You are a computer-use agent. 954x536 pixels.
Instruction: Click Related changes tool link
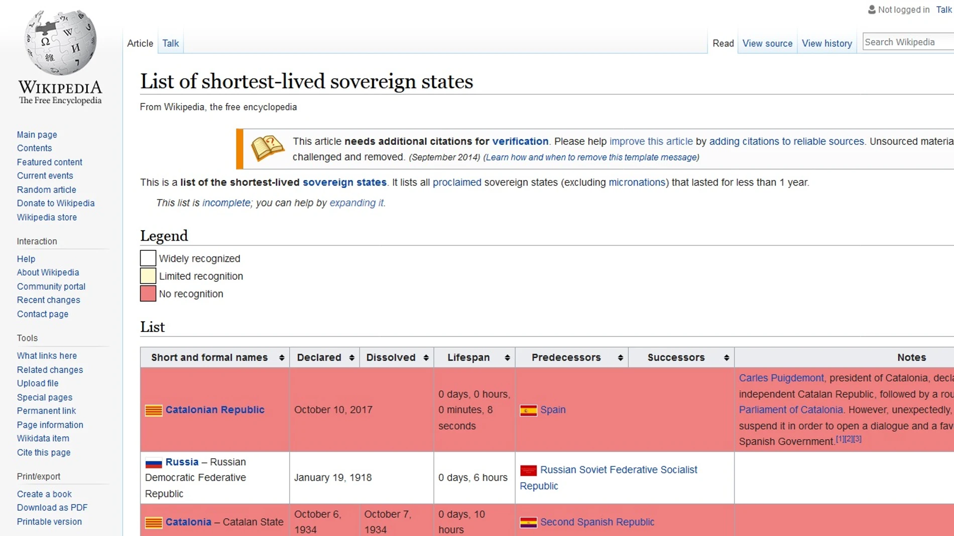click(50, 370)
